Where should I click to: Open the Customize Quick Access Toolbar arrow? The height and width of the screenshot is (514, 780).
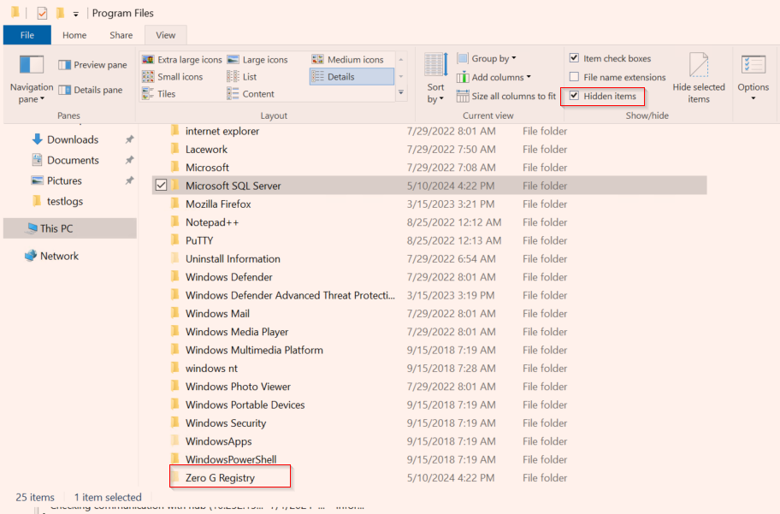point(75,15)
